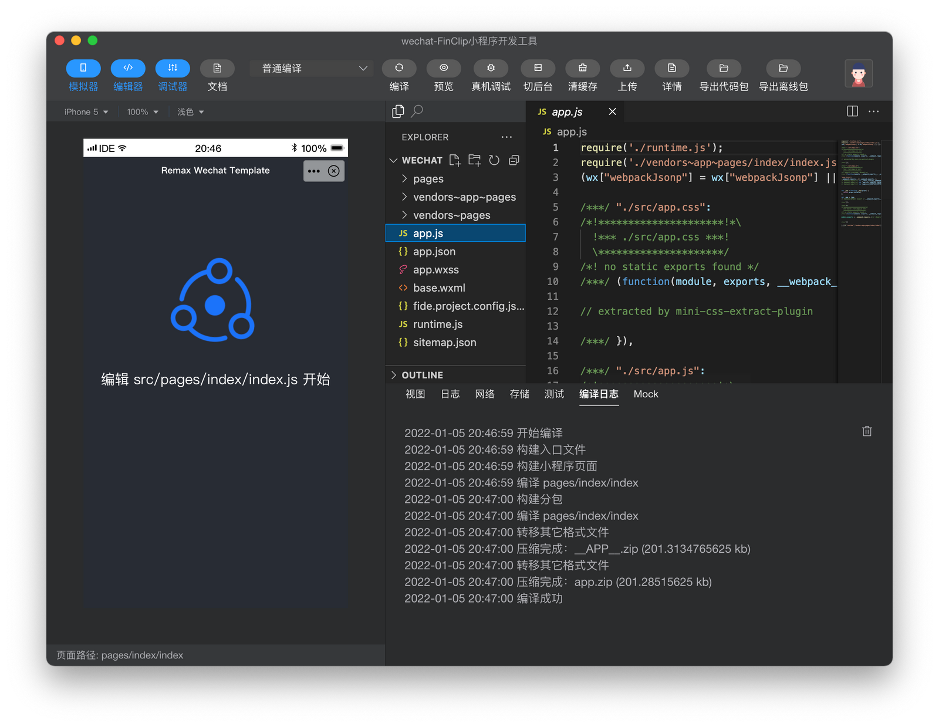Close the mini-program via capsule X
Image resolution: width=939 pixels, height=727 pixels.
[334, 171]
